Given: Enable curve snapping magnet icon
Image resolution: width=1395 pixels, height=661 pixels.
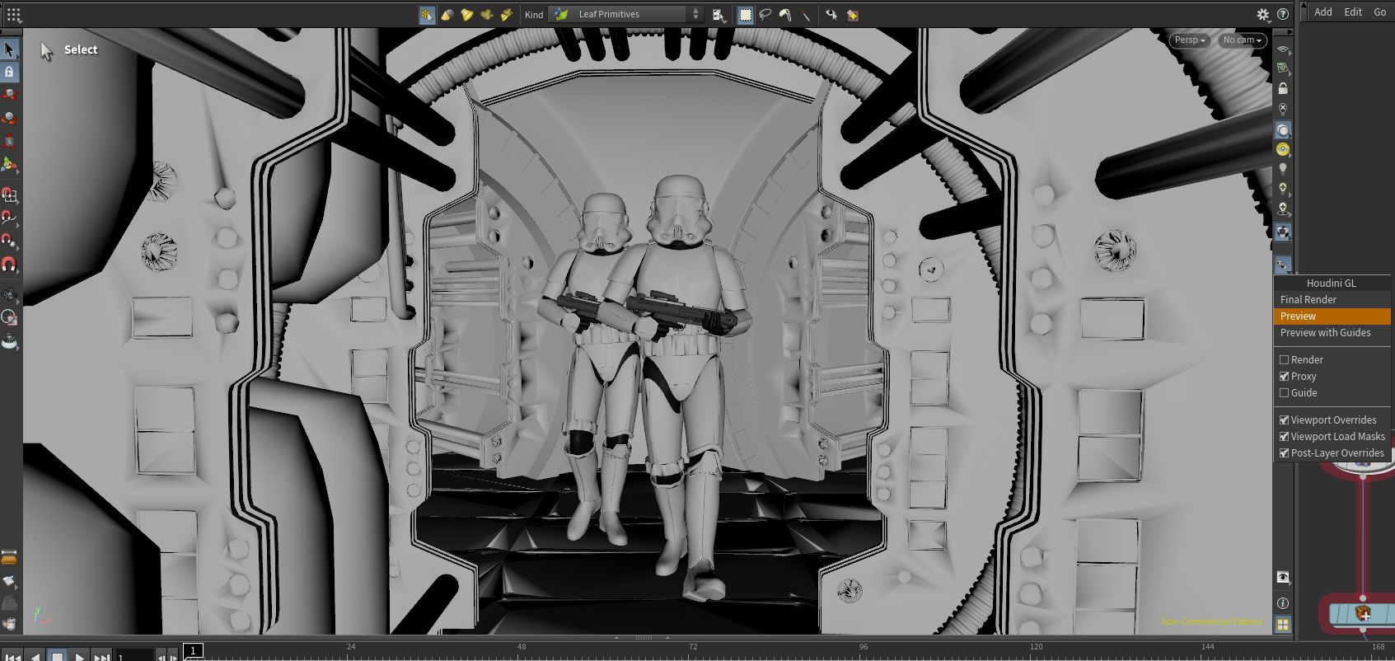Looking at the screenshot, I should point(9,218).
